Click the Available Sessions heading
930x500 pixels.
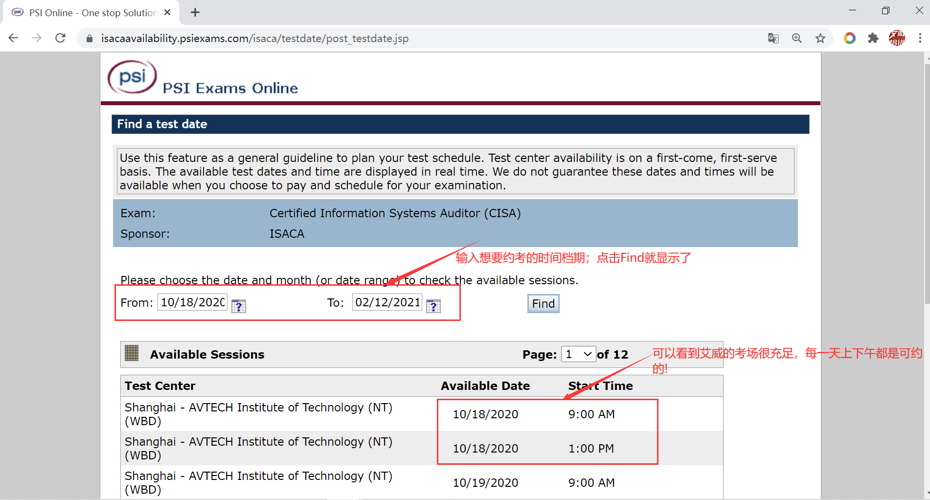pos(207,355)
